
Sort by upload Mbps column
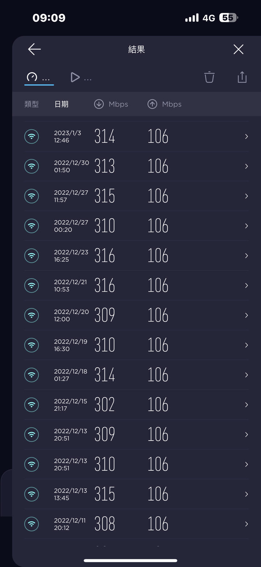165,104
